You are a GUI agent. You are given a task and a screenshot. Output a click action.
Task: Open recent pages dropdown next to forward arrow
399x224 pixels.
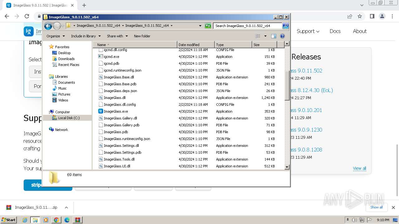(x=63, y=26)
